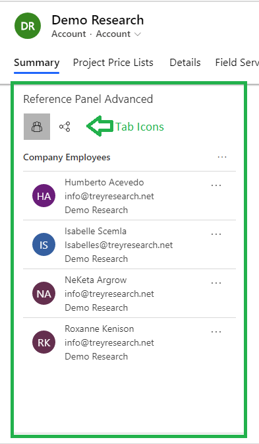This screenshot has height=444, width=259.
Task: Open more options for NeKeta Argrow
Action: click(216, 282)
